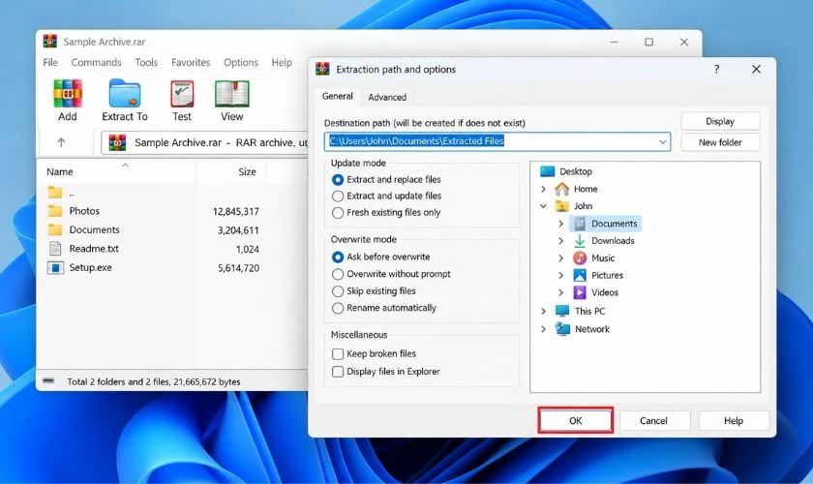Click the Add toolbar icon
813x484 pixels.
[x=68, y=94]
